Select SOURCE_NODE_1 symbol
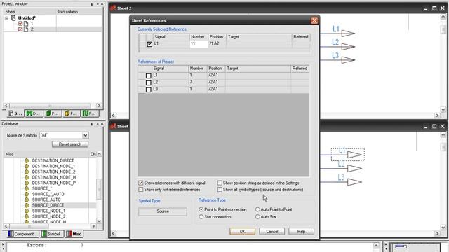 (x=48, y=211)
